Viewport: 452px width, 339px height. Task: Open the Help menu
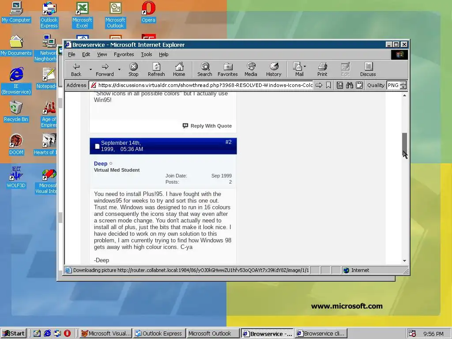(x=163, y=54)
